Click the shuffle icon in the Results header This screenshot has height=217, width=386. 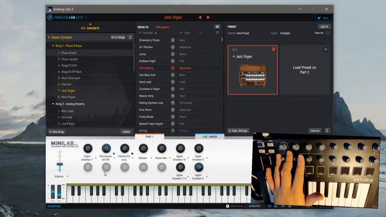click(217, 27)
